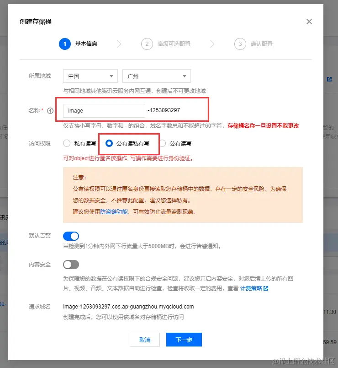Enable the 内容安全 switch
The image size is (338, 368).
pos(71,265)
